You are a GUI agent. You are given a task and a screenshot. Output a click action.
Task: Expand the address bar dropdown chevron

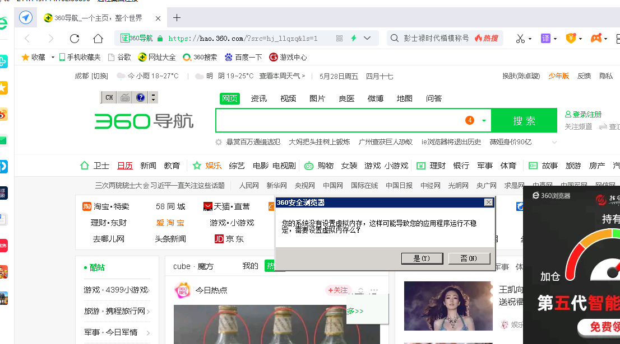tap(367, 38)
